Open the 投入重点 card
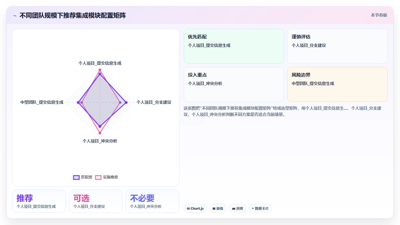Viewport: 400px width, 225px height. point(234,84)
